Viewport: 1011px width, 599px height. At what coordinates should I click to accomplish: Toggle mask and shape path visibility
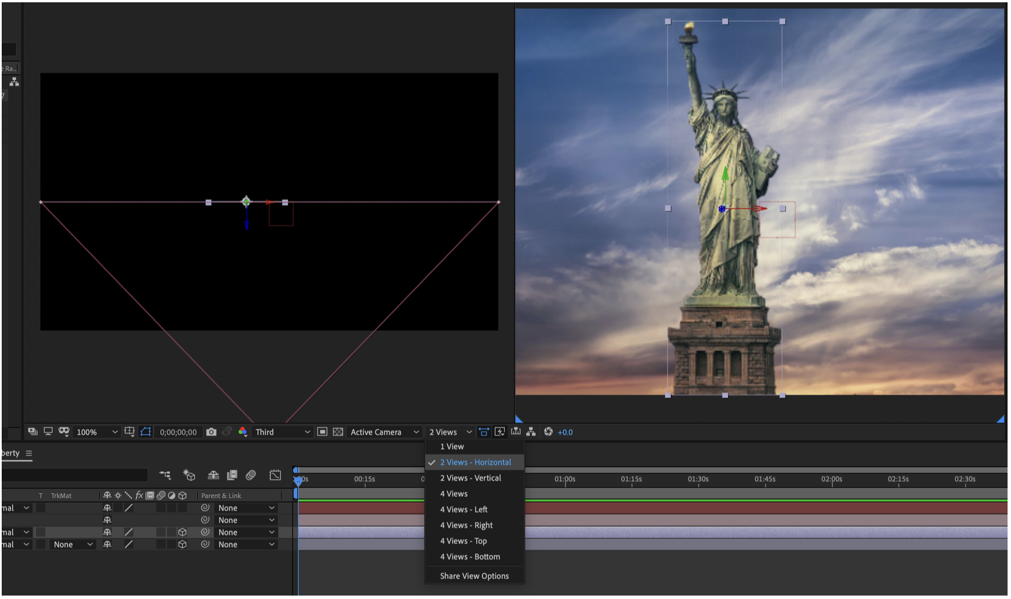click(x=146, y=432)
